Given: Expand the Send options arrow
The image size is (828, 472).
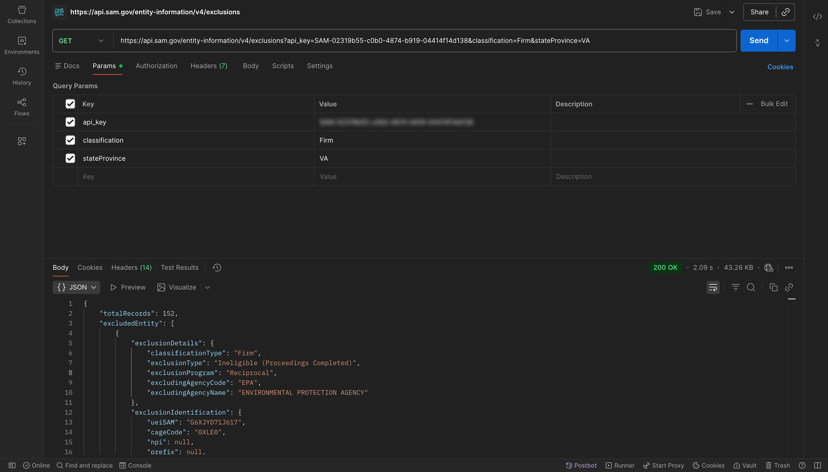Looking at the screenshot, I should point(787,40).
